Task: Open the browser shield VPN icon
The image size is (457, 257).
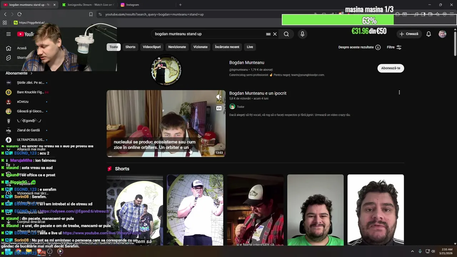Action: [x=445, y=14]
